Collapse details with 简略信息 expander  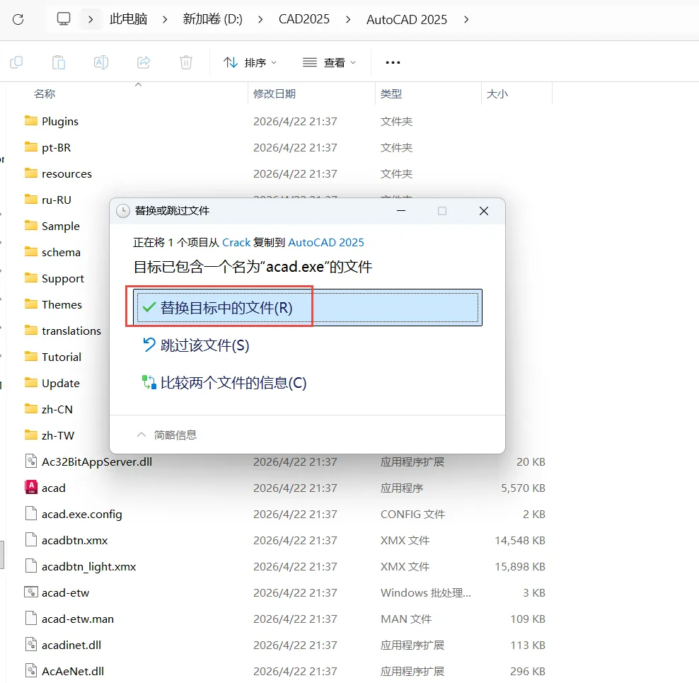167,435
